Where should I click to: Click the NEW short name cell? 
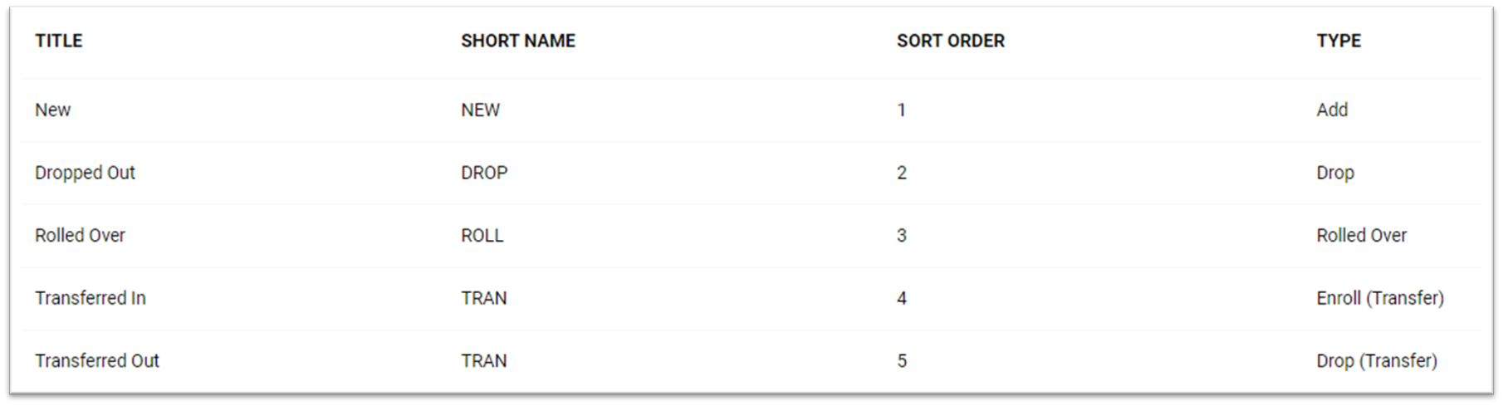pyautogui.click(x=481, y=110)
